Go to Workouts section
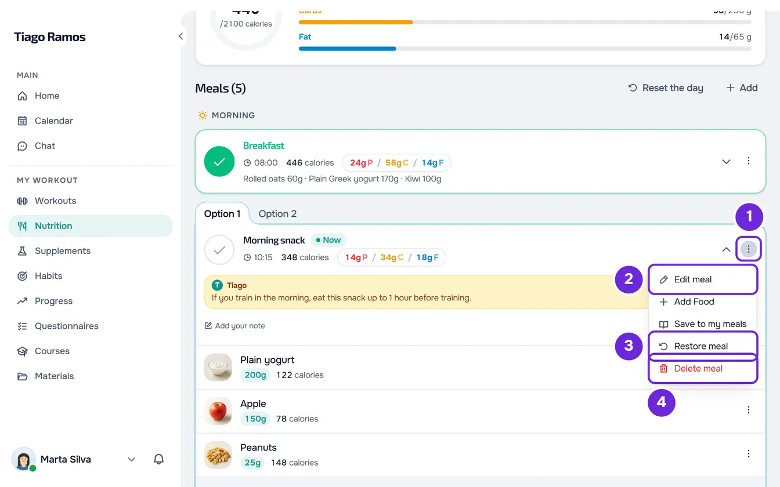The width and height of the screenshot is (780, 487). click(x=91, y=201)
